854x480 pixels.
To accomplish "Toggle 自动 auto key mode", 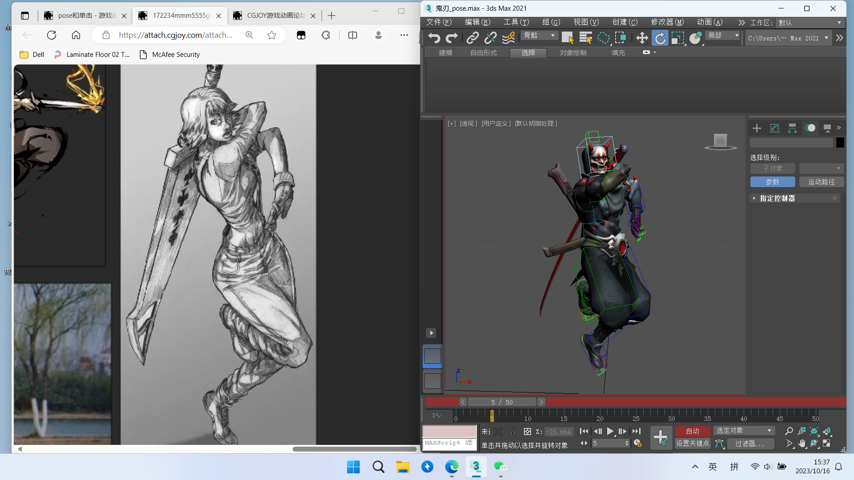I will point(693,431).
